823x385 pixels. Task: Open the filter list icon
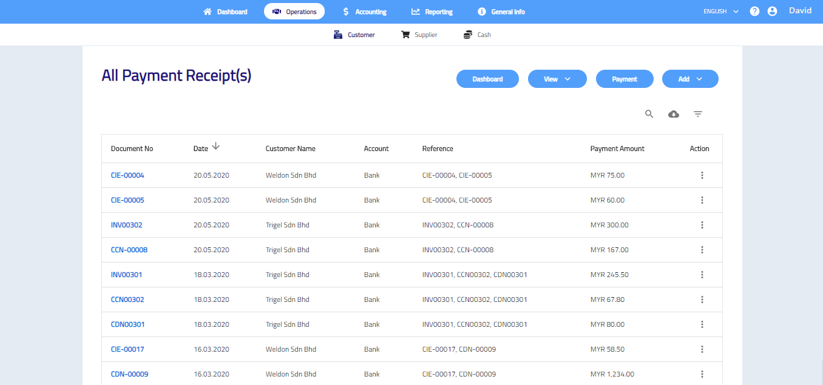(698, 114)
